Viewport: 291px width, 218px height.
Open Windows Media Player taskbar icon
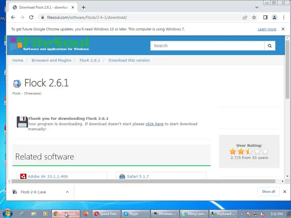point(45,214)
